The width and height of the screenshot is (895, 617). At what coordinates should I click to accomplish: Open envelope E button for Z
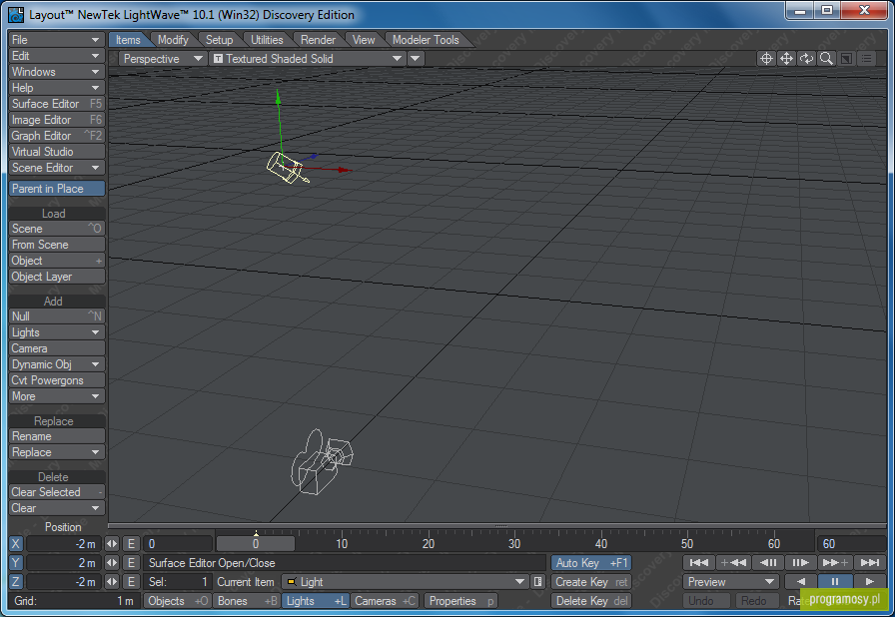click(131, 582)
